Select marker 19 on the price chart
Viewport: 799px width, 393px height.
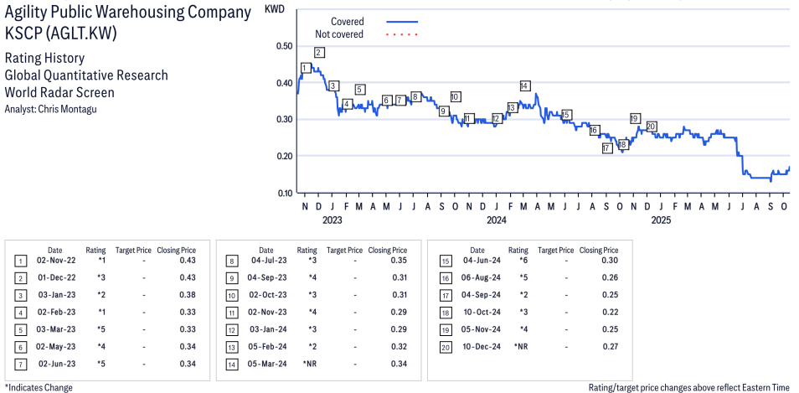(x=635, y=118)
